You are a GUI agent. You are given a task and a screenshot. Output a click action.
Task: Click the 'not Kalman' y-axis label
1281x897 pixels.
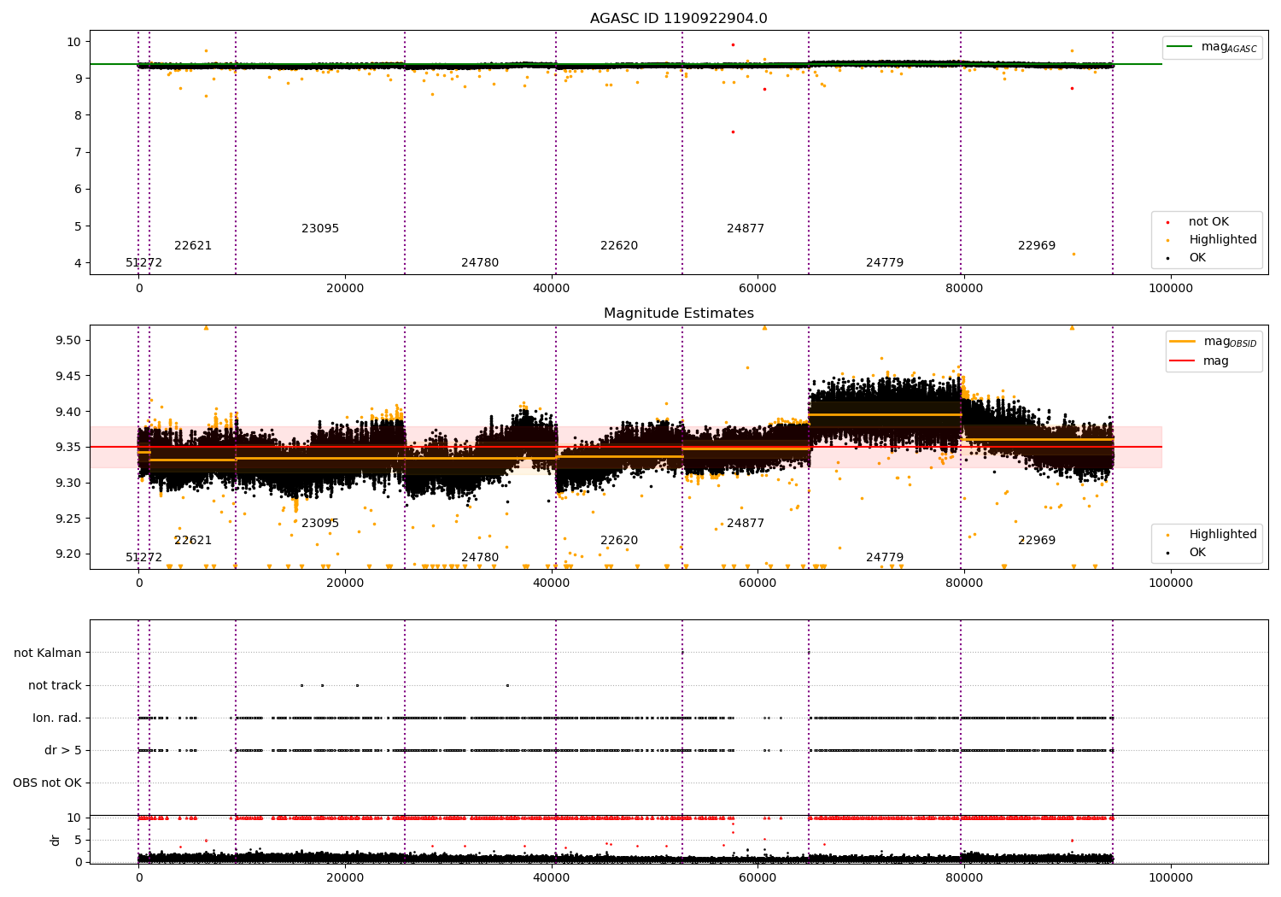pyautogui.click(x=48, y=654)
